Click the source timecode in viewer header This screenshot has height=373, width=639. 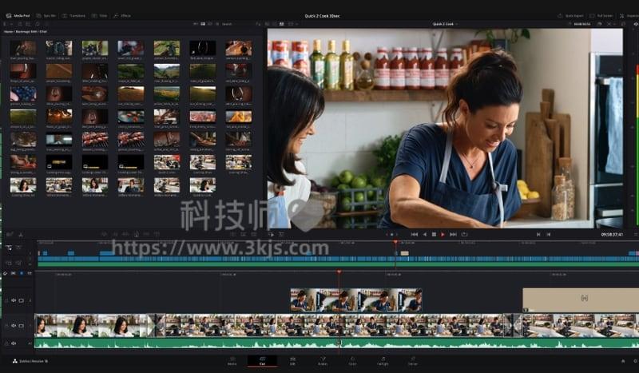(581, 24)
